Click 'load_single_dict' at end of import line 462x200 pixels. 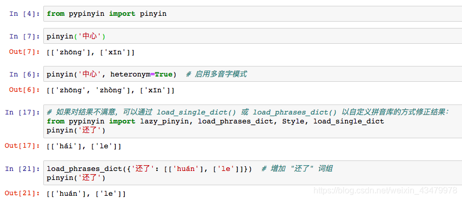coord(348,121)
